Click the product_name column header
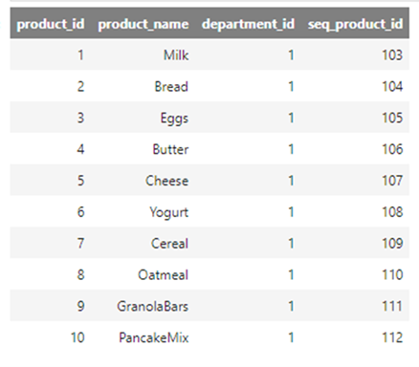 [143, 24]
